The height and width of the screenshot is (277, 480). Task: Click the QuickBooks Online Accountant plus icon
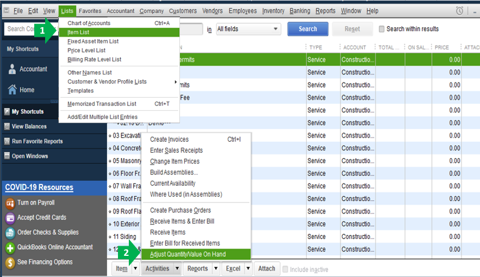(10, 247)
